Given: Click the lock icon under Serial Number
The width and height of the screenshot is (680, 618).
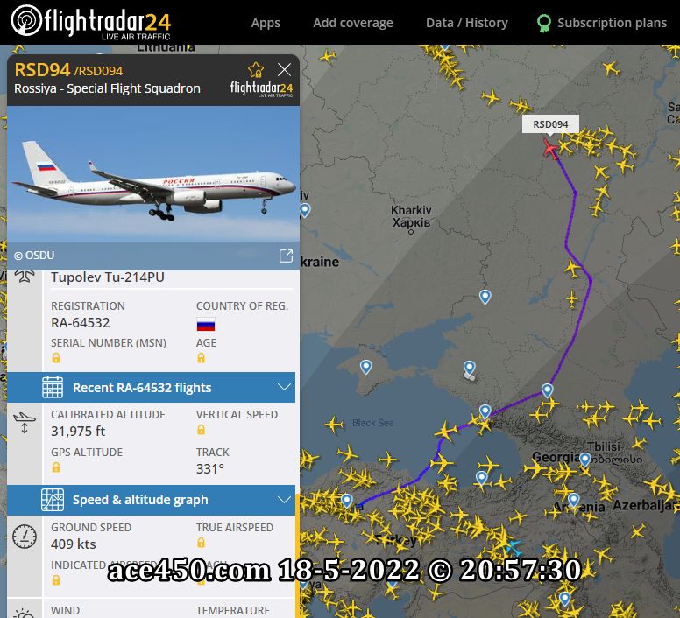Looking at the screenshot, I should 56,358.
